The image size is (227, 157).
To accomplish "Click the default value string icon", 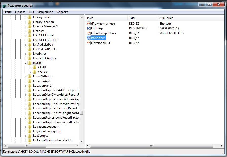I will pyautogui.click(x=89, y=24).
